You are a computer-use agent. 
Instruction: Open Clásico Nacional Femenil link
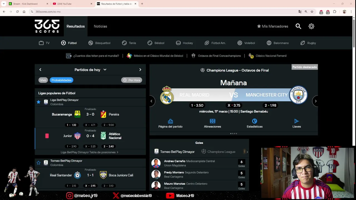(x=268, y=56)
